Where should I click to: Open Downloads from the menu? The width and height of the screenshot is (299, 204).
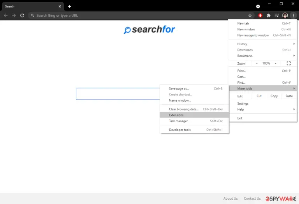tap(263, 50)
